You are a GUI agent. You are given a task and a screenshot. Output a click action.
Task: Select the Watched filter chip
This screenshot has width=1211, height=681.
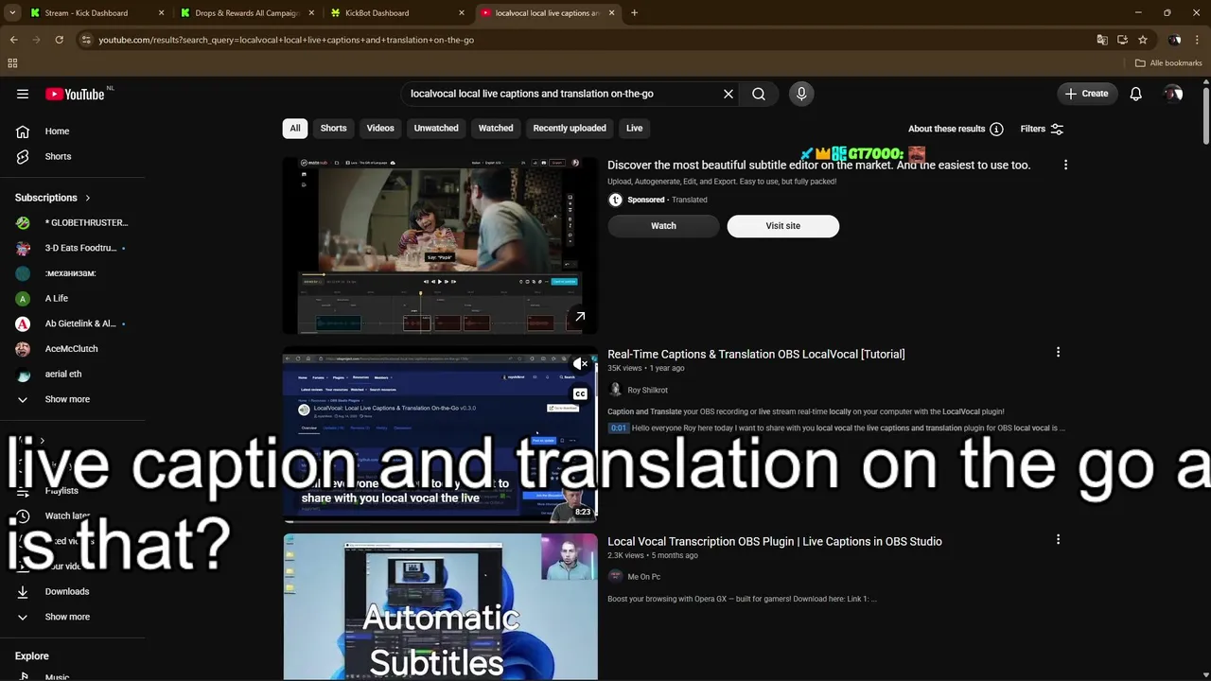(496, 129)
